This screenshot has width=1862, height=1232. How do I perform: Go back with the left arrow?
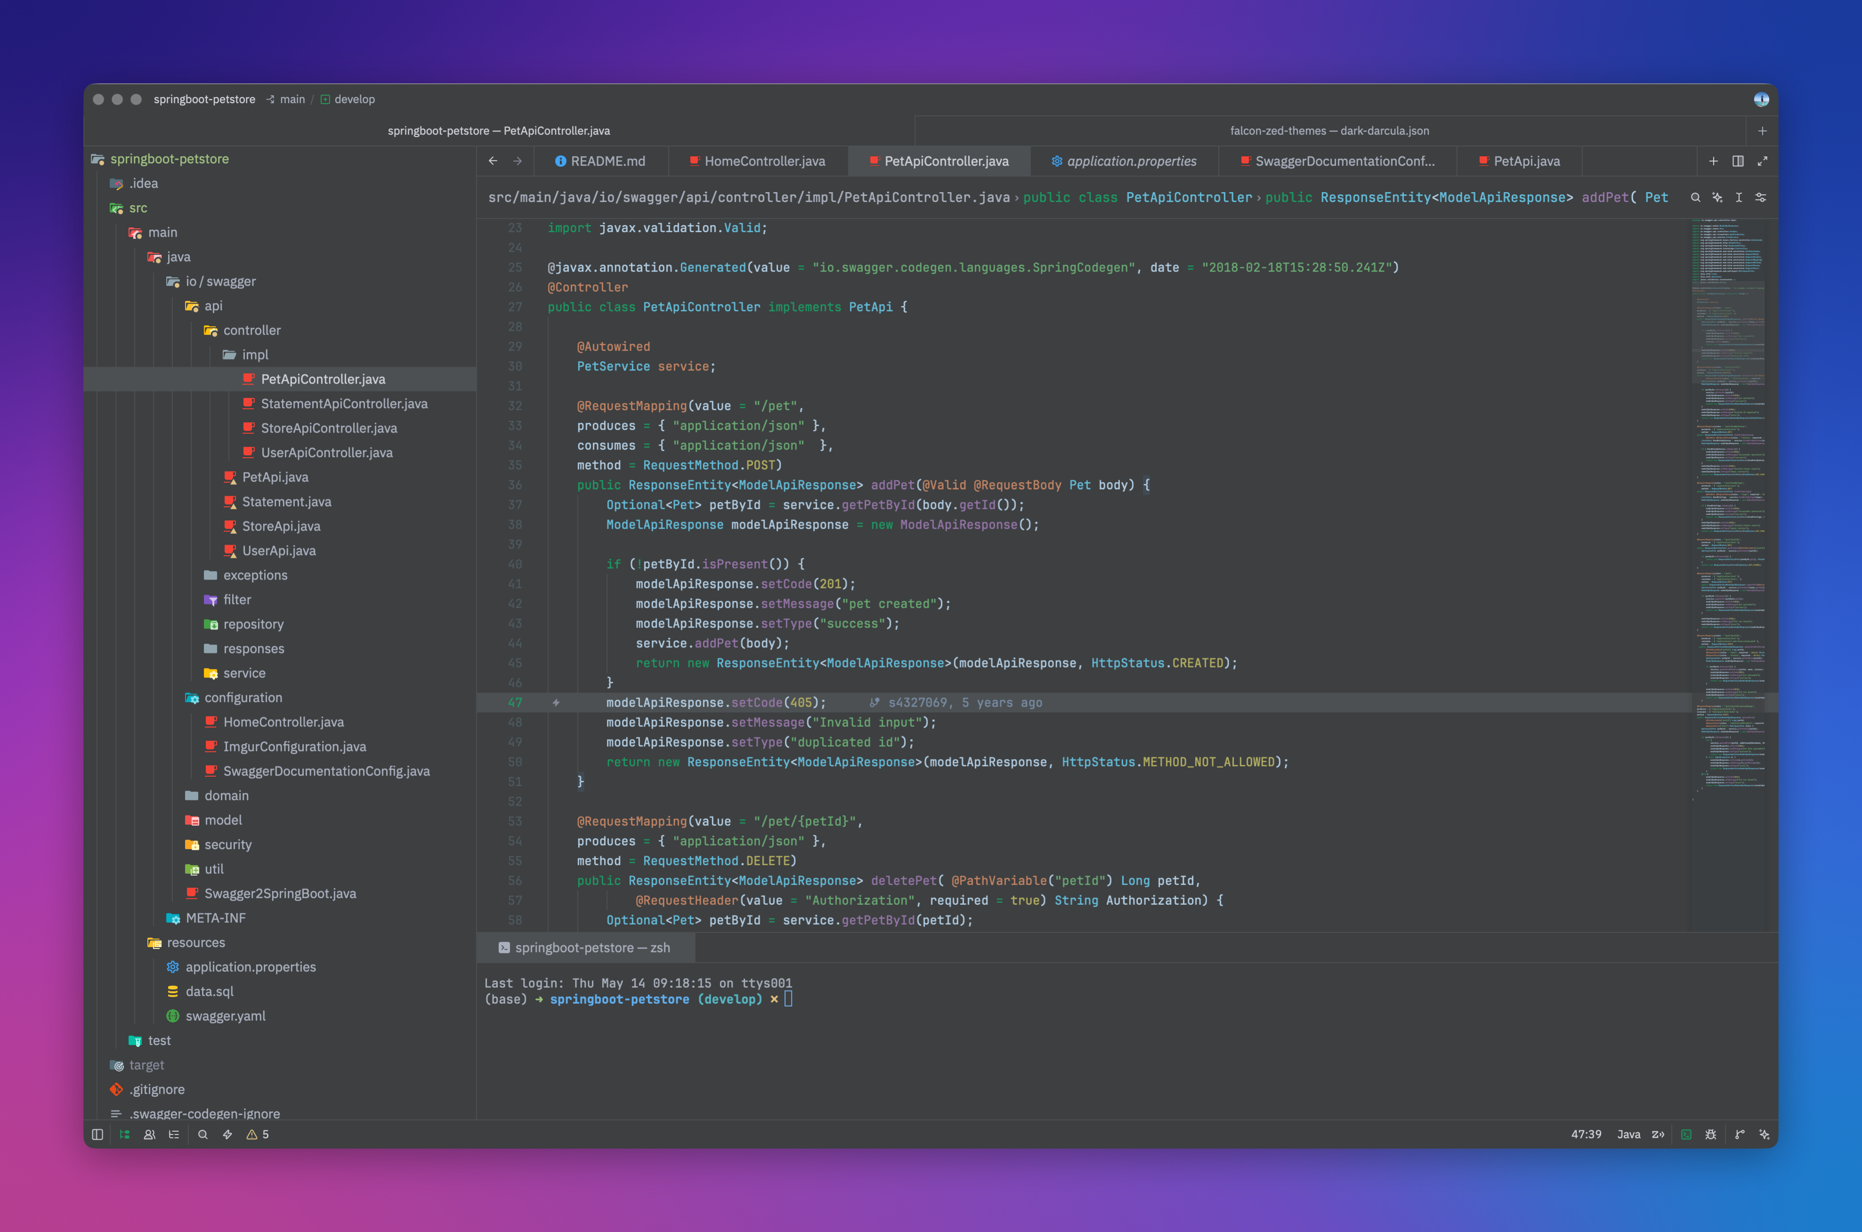(492, 161)
